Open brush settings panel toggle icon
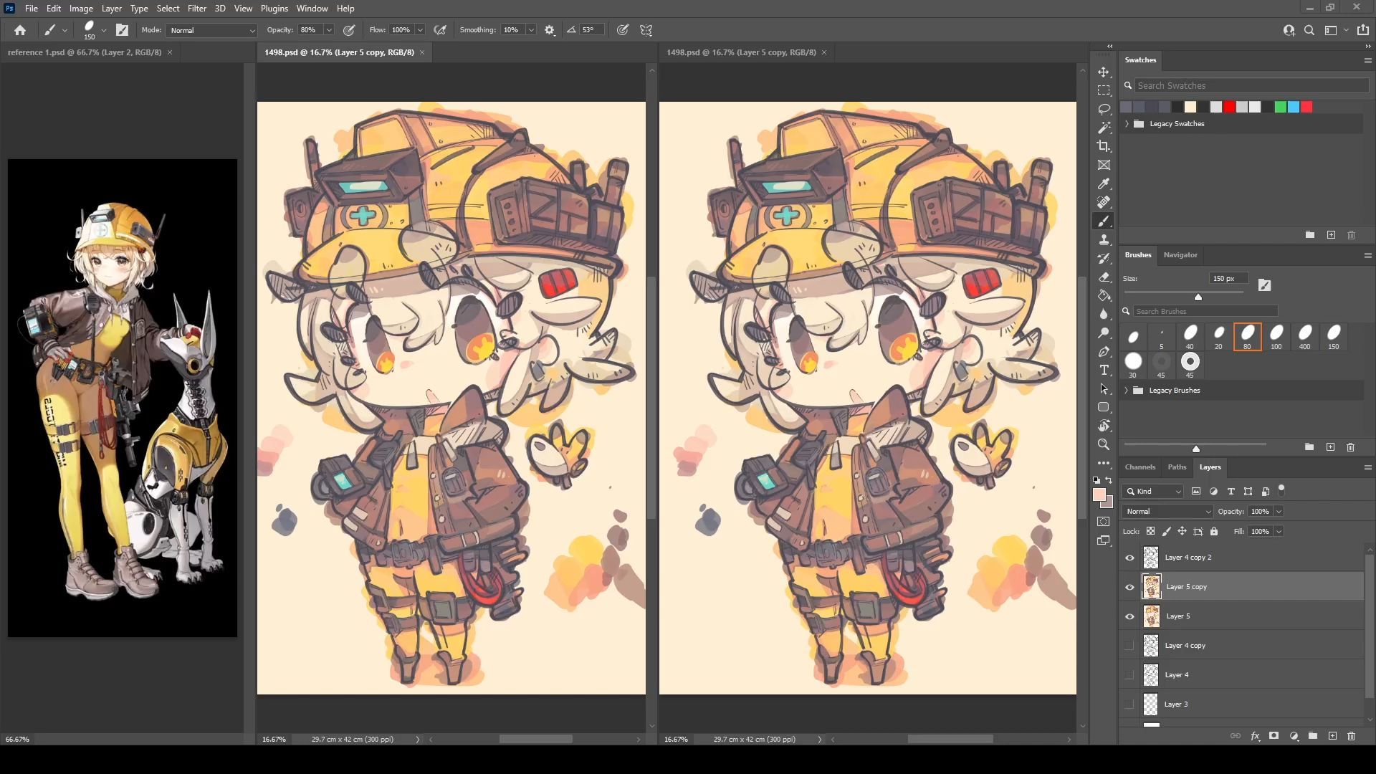The height and width of the screenshot is (774, 1376). (122, 30)
